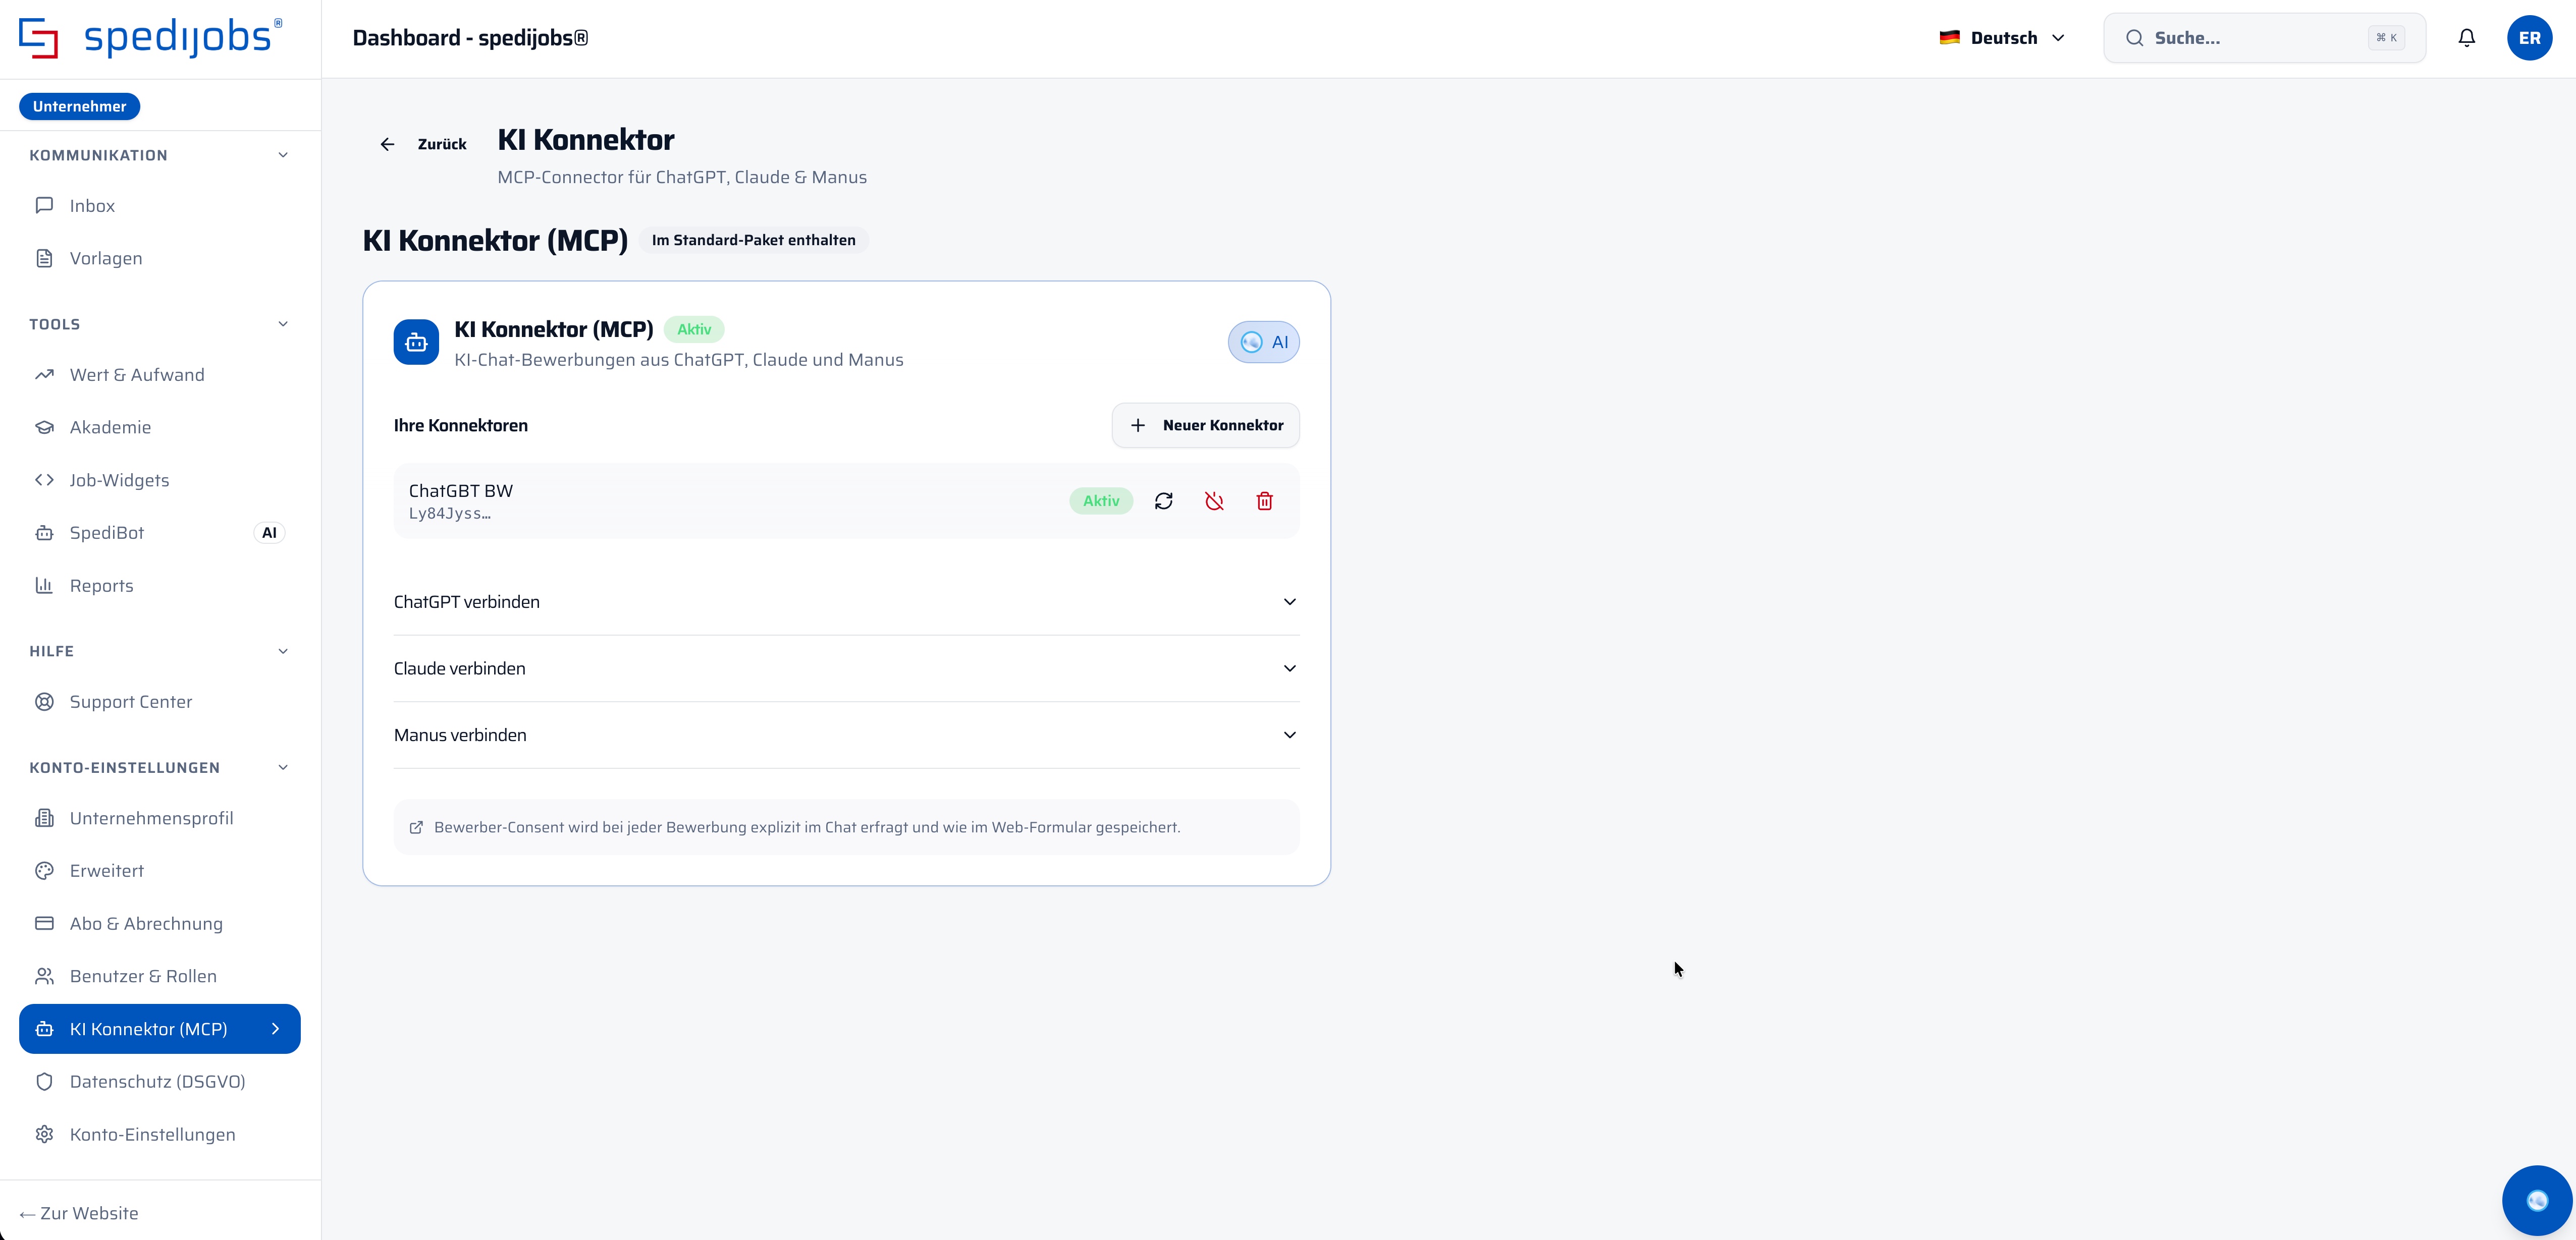2576x1240 pixels.
Task: Open Support Center
Action: 160,701
